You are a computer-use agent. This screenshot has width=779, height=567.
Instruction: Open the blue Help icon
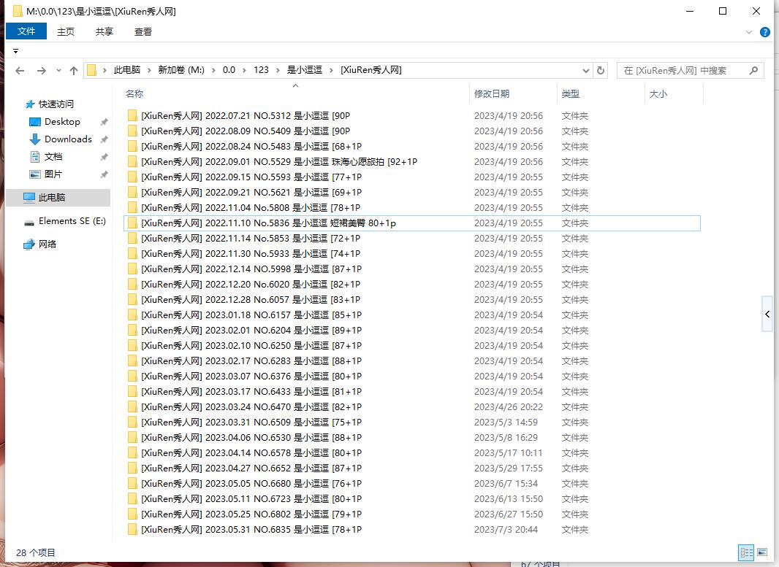pyautogui.click(x=765, y=32)
